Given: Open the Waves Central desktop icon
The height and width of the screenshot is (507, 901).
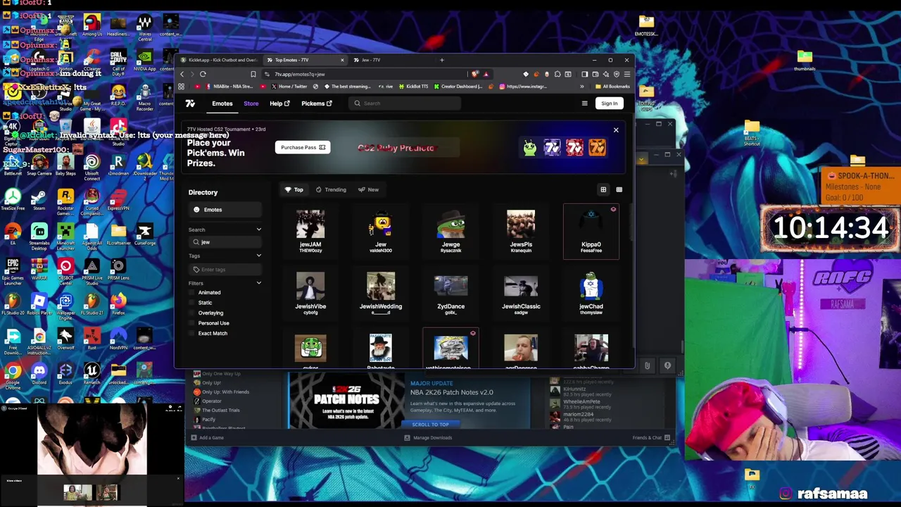Looking at the screenshot, I should [145, 27].
